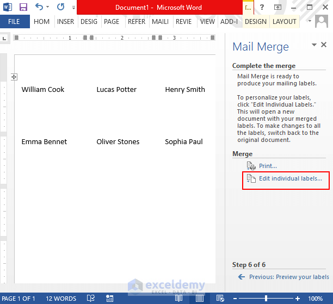This screenshot has width=333, height=304.
Task: Open Table Tools DESIGN tab
Action: point(256,21)
